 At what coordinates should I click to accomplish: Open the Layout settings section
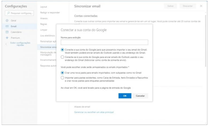pos(43,6)
